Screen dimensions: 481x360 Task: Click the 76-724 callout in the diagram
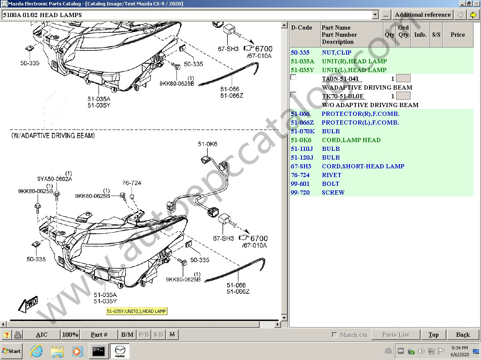point(132,183)
